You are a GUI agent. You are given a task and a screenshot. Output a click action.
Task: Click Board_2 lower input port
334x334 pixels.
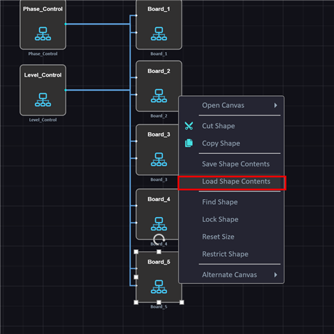point(136,95)
